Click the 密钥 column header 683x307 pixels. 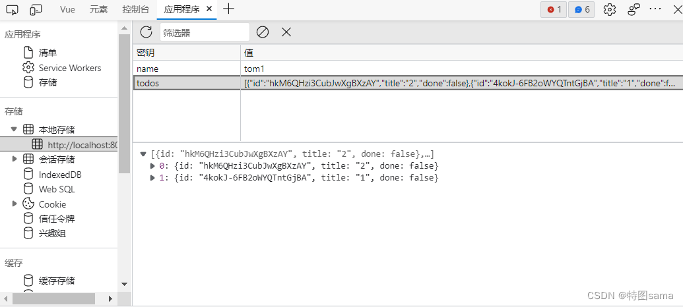187,53
